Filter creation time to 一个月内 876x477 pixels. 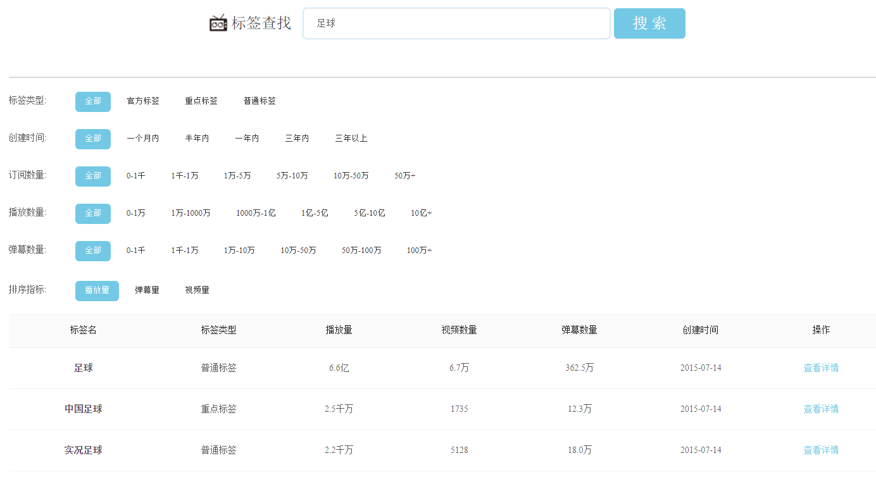tap(143, 139)
